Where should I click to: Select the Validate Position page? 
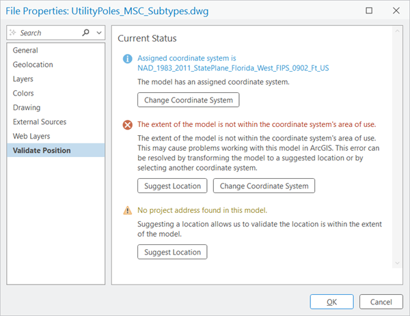coord(42,151)
